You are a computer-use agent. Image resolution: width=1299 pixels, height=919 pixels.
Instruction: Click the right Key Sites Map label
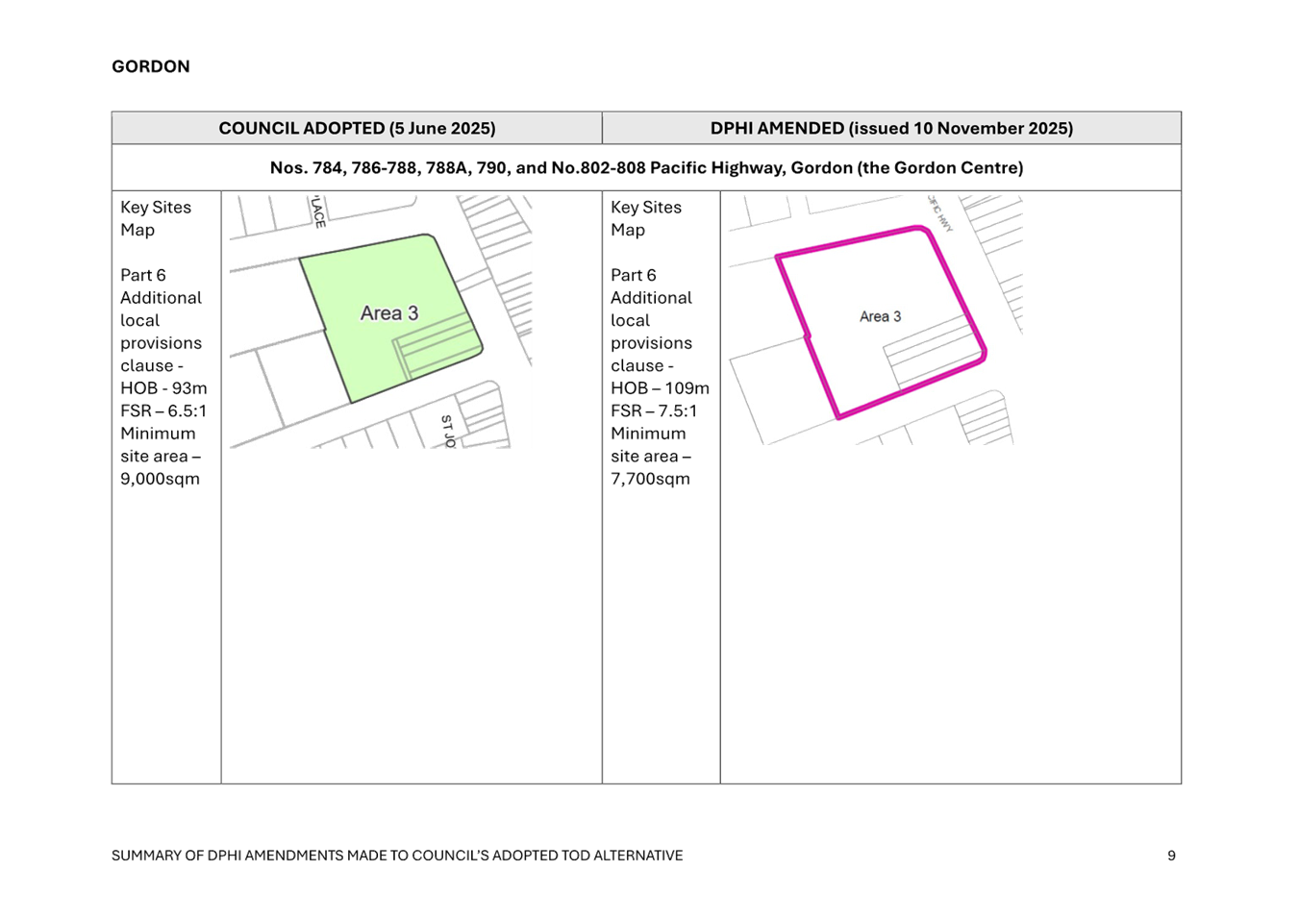coord(645,218)
